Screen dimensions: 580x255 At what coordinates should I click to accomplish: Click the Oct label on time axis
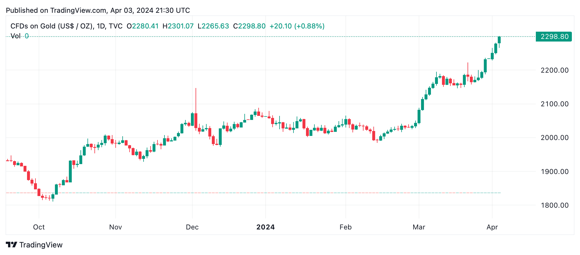(39, 227)
